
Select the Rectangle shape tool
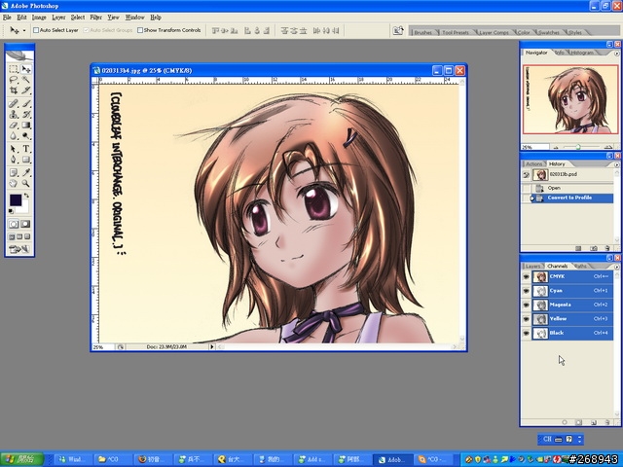click(x=26, y=160)
